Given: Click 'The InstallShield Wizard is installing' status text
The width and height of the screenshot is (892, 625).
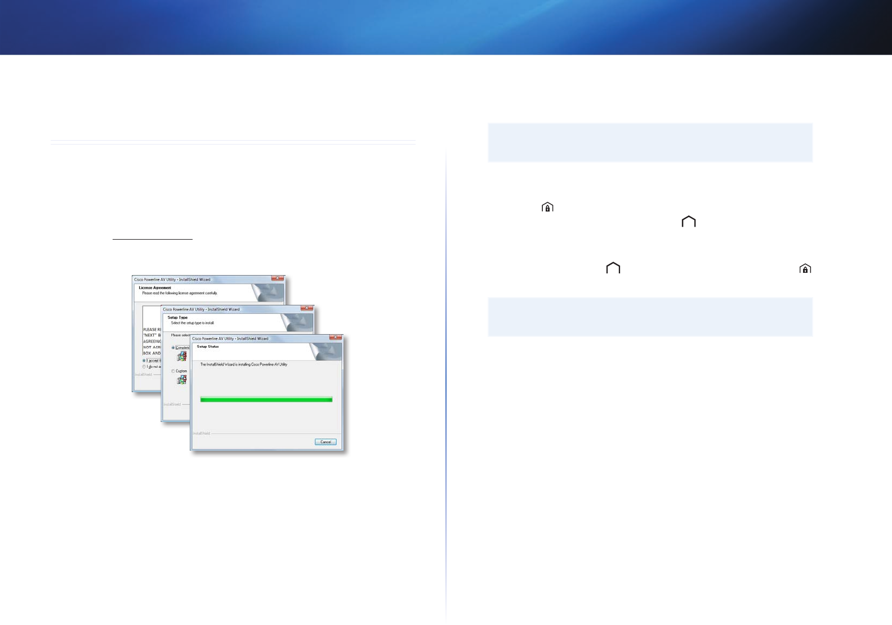Looking at the screenshot, I should [244, 365].
